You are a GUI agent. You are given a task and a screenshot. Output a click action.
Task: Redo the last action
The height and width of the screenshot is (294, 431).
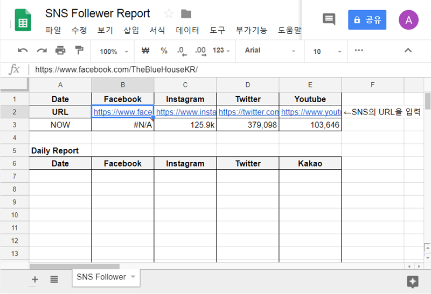[x=42, y=51]
